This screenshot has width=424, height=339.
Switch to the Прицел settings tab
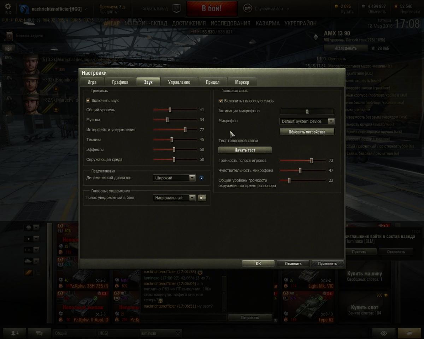(212, 82)
